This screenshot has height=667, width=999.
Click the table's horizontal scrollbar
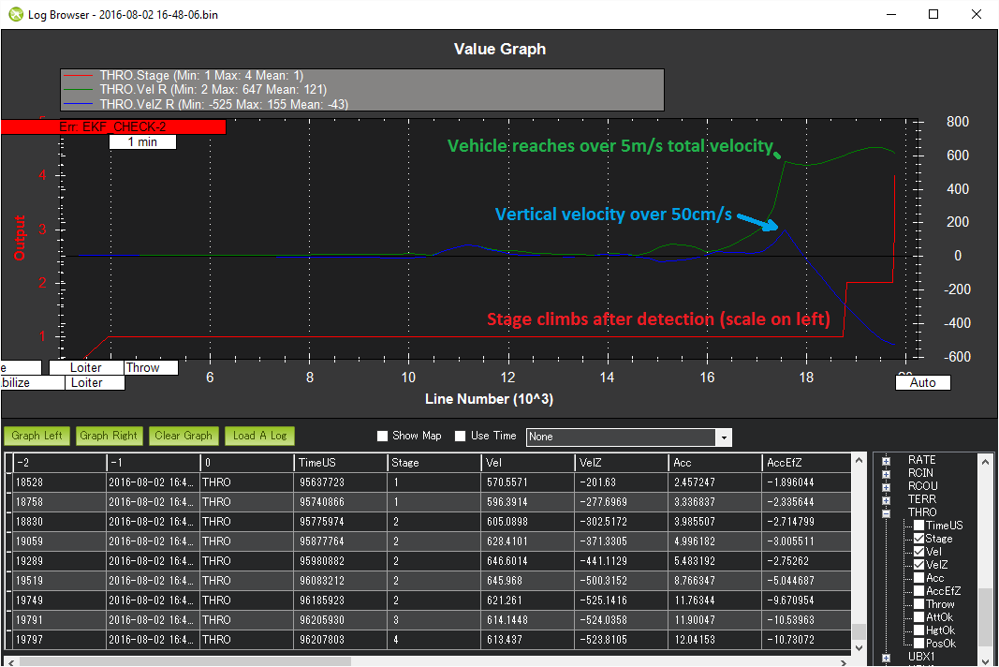[187, 660]
